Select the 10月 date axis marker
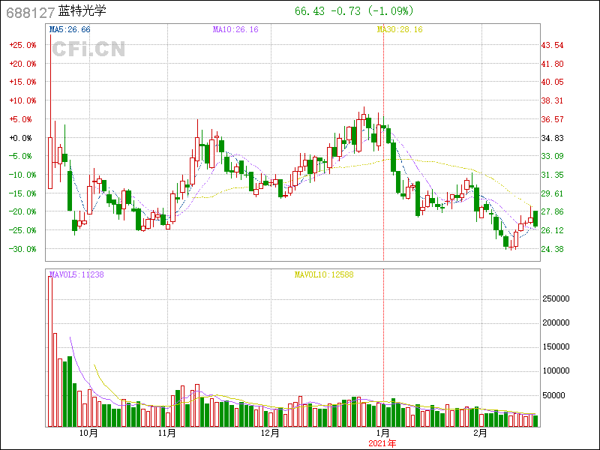 tap(88, 433)
